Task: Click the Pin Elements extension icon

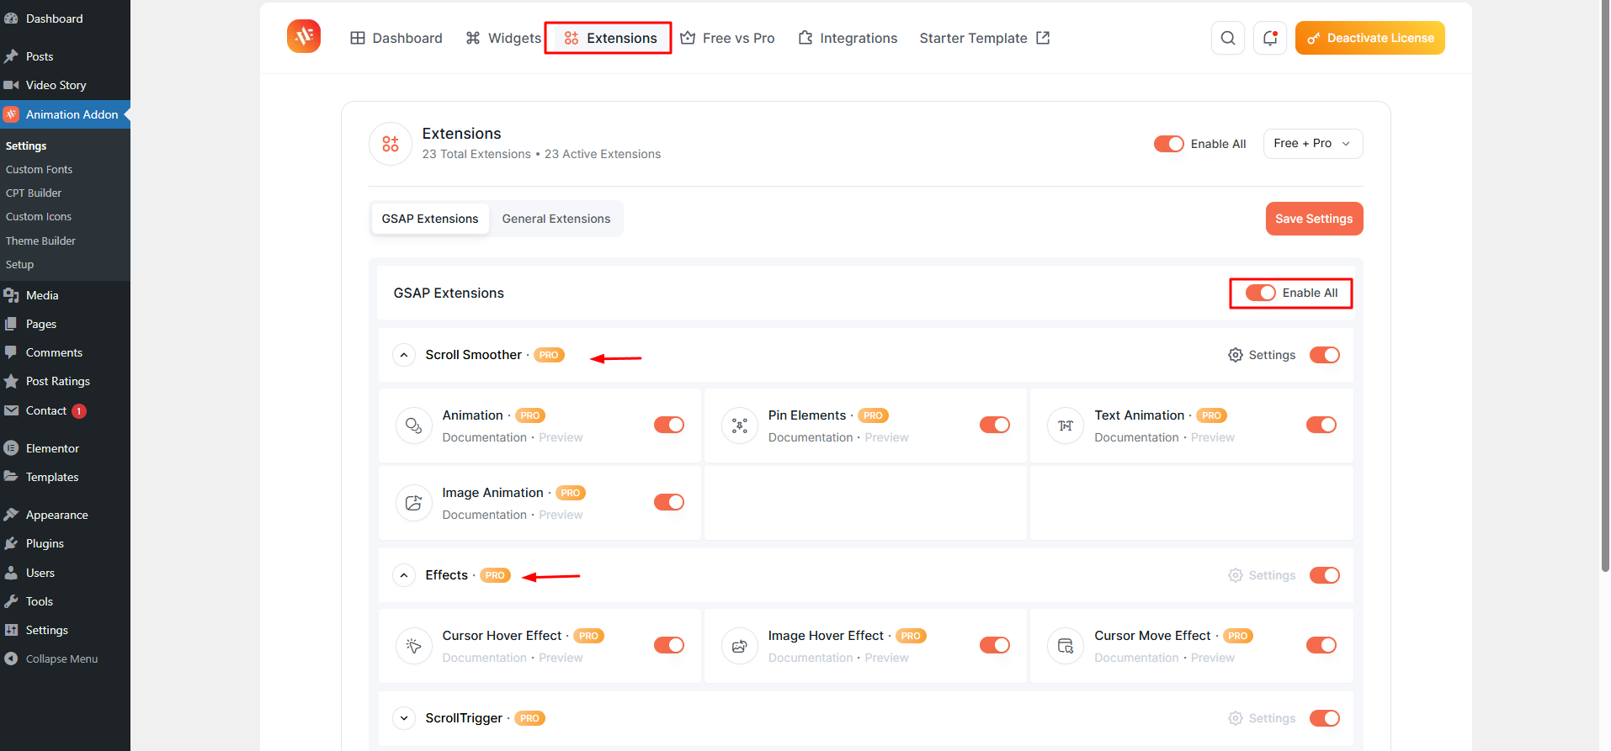Action: tap(740, 426)
